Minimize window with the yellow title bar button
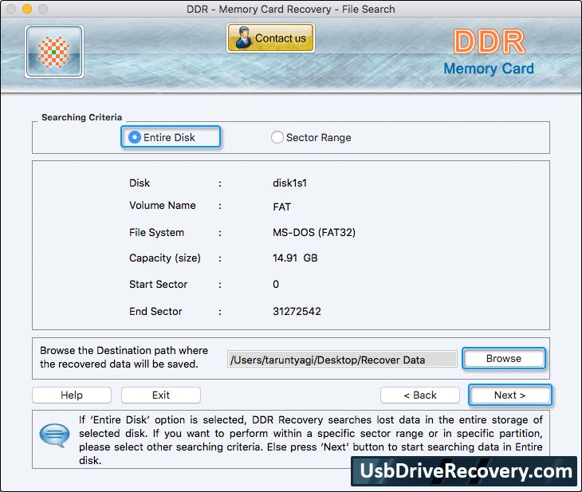Screen dimensions: 582x492 (x=27, y=9)
